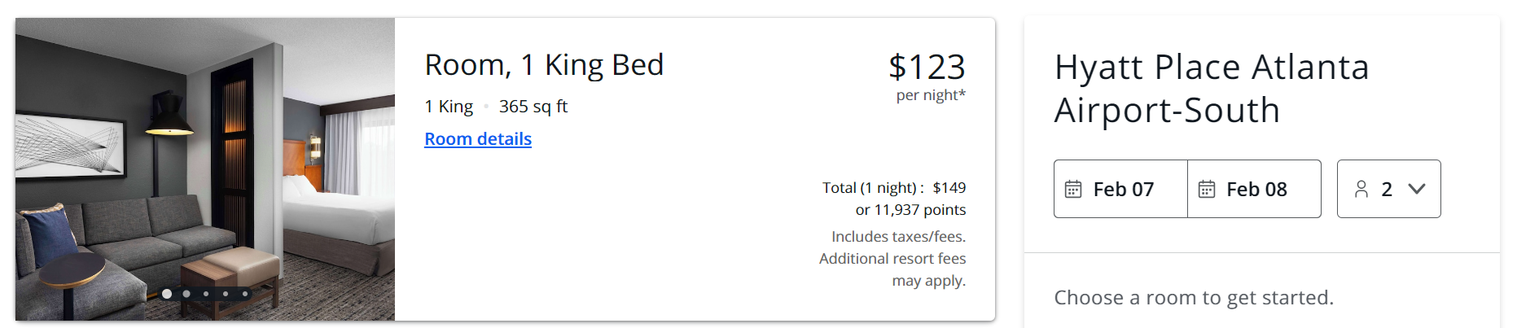Click the person icon in guests selector
Viewport: 1517px width, 328px height.
pos(1361,190)
